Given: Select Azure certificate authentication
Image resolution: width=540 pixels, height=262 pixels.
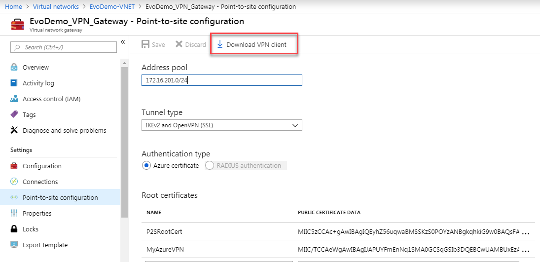Looking at the screenshot, I should click(146, 165).
